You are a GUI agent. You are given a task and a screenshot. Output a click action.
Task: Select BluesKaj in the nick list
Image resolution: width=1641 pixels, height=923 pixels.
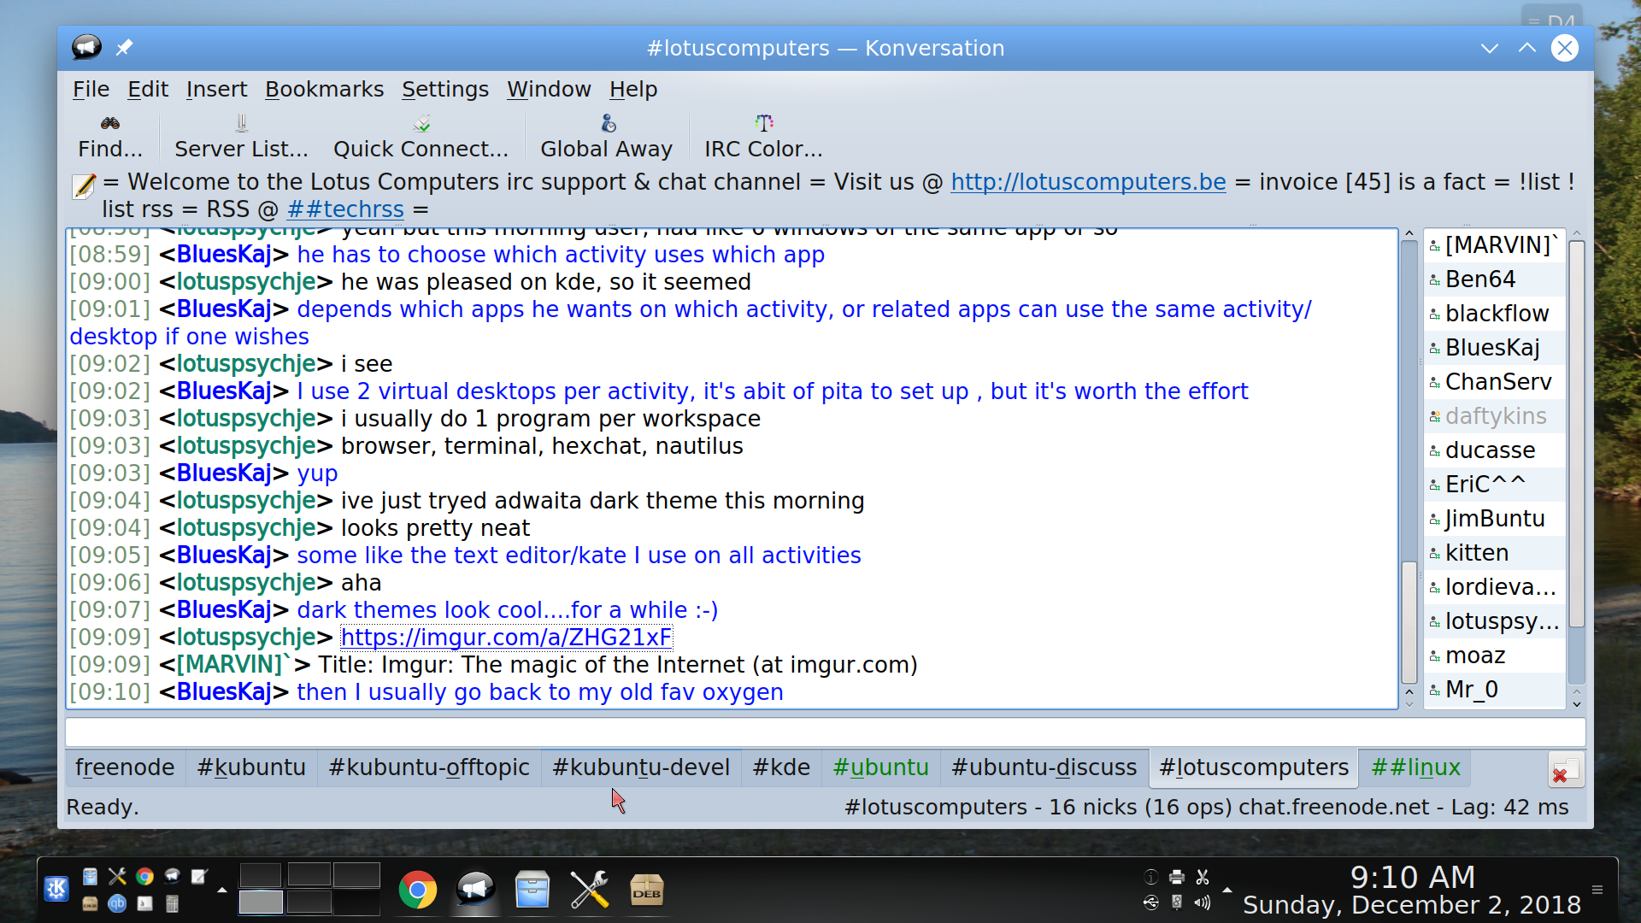1495,348
